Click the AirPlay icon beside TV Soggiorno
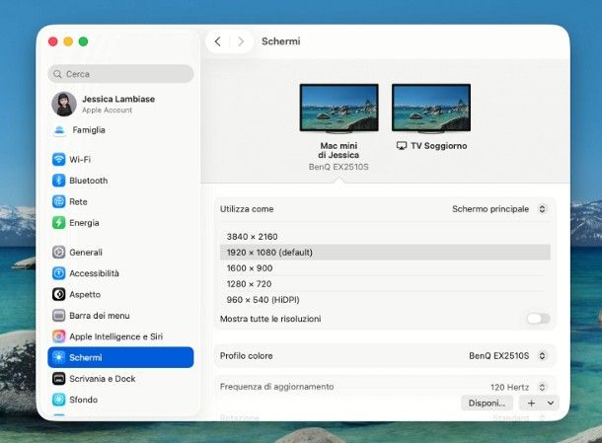Screen dimensions: 602x443 [x=402, y=146]
